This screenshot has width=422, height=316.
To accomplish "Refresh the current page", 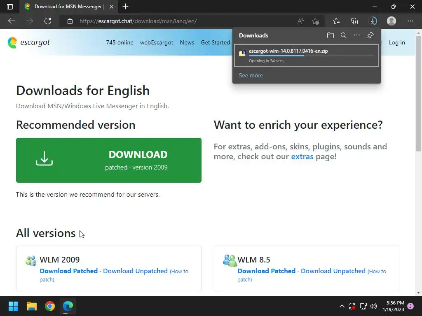I will 48,21.
